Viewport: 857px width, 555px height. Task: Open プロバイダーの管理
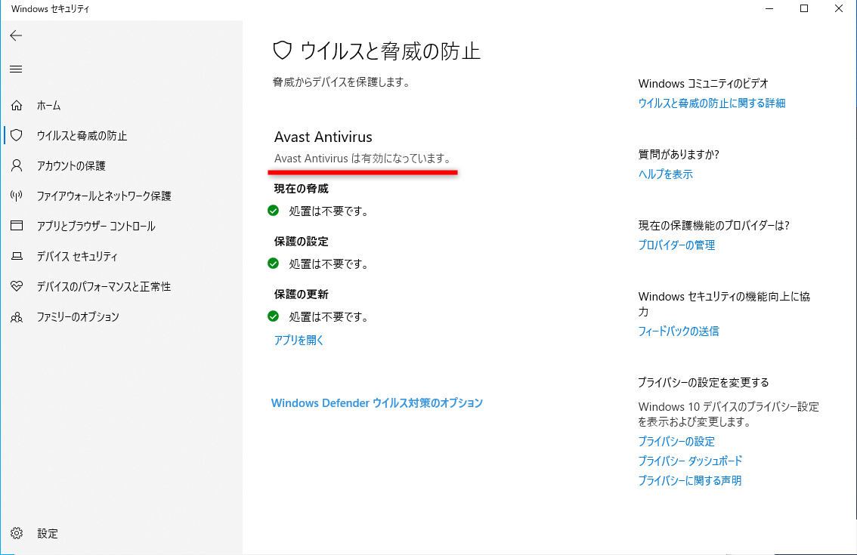point(676,245)
